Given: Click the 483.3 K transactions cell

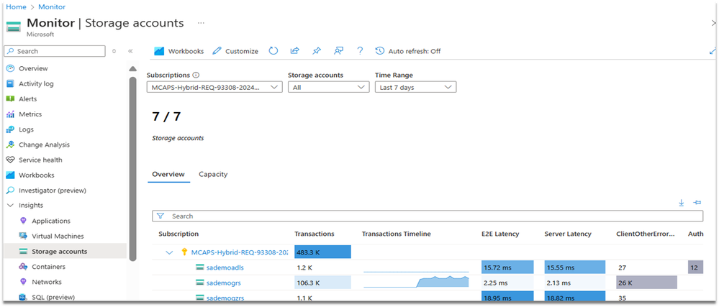Looking at the screenshot, I should pyautogui.click(x=322, y=252).
